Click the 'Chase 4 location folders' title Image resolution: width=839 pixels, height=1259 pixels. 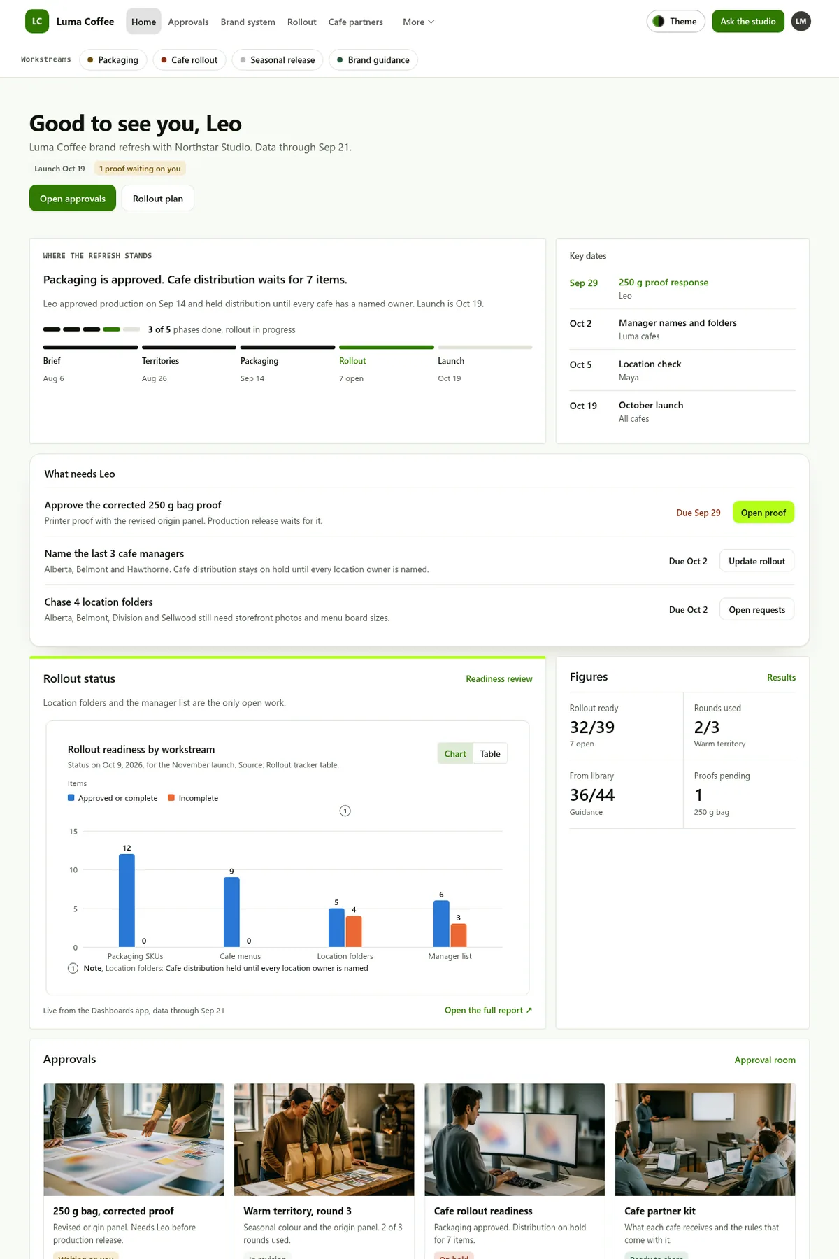pyautogui.click(x=99, y=602)
